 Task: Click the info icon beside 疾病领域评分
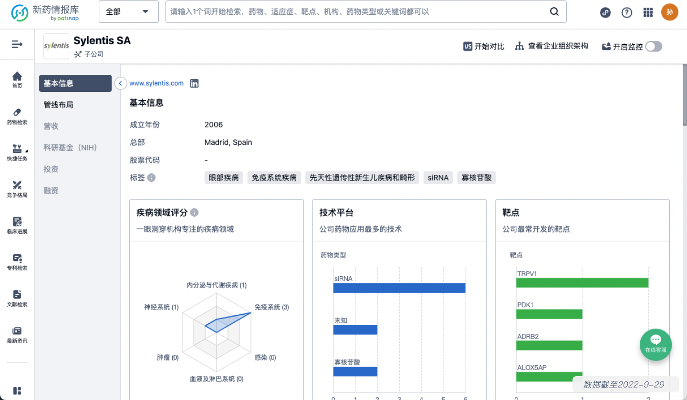194,212
